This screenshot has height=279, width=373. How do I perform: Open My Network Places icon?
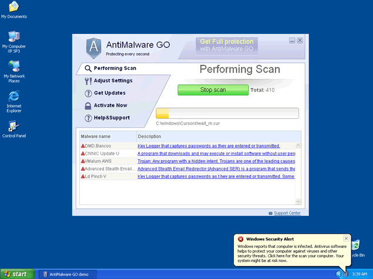14,67
